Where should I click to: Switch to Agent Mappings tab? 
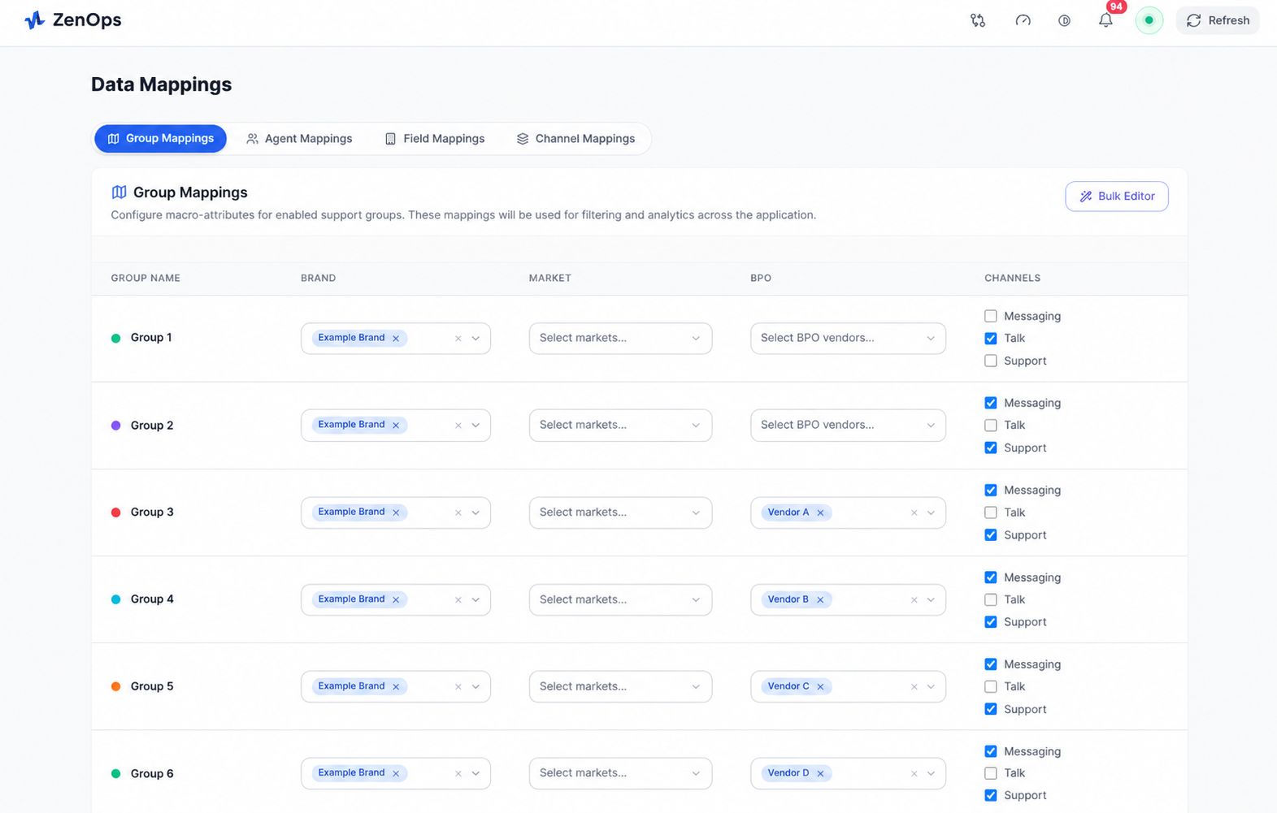point(299,138)
